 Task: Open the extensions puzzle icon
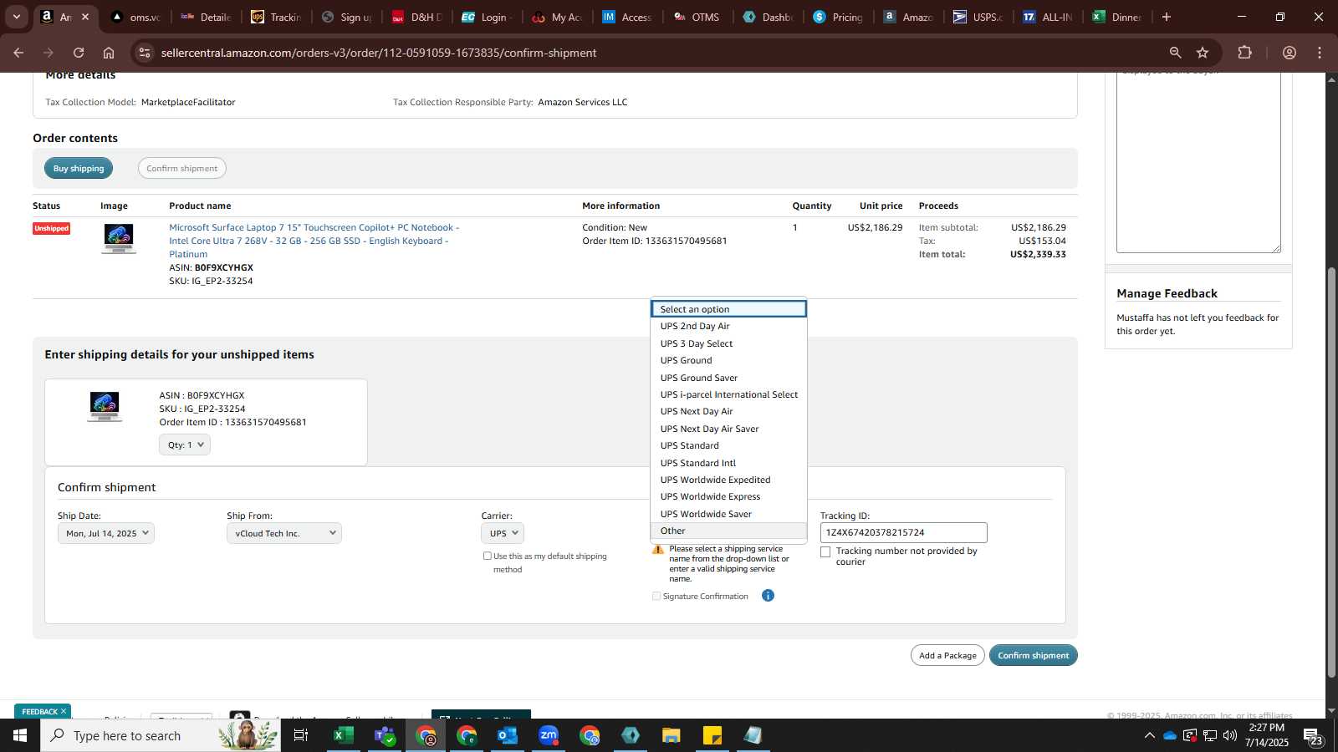click(x=1244, y=53)
